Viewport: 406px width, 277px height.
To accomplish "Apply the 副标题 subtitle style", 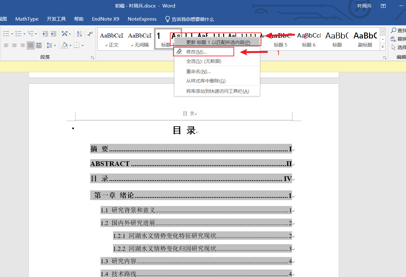I will pos(365,39).
